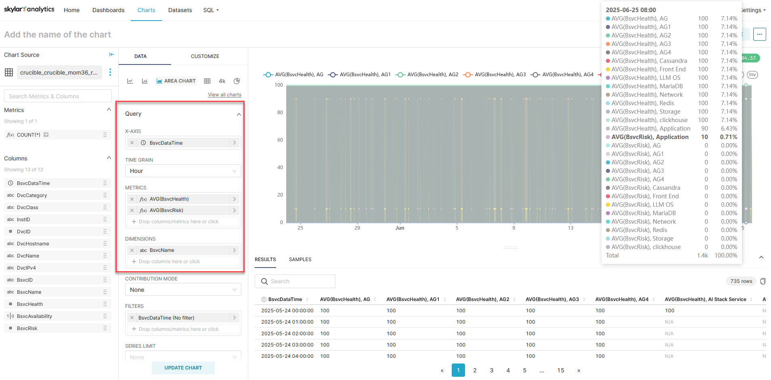Select the line chart type icon
This screenshot has height=380, width=771.
(x=130, y=81)
